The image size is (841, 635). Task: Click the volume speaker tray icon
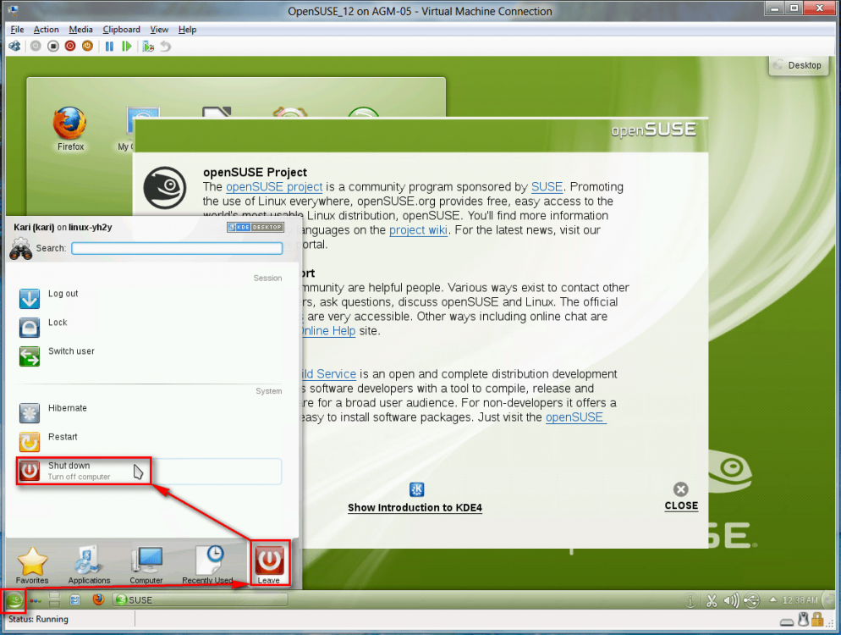[731, 600]
